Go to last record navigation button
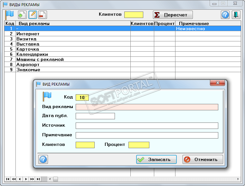Screen dimensions: 245x186 pyautogui.click(x=38, y=179)
